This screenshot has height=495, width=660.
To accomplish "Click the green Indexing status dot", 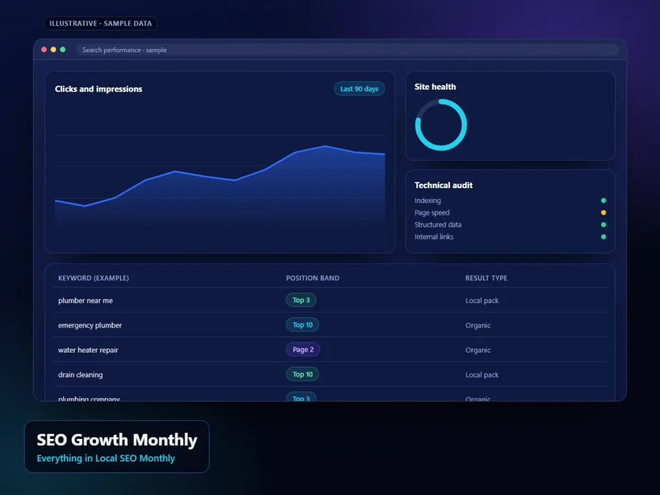I will (603, 200).
